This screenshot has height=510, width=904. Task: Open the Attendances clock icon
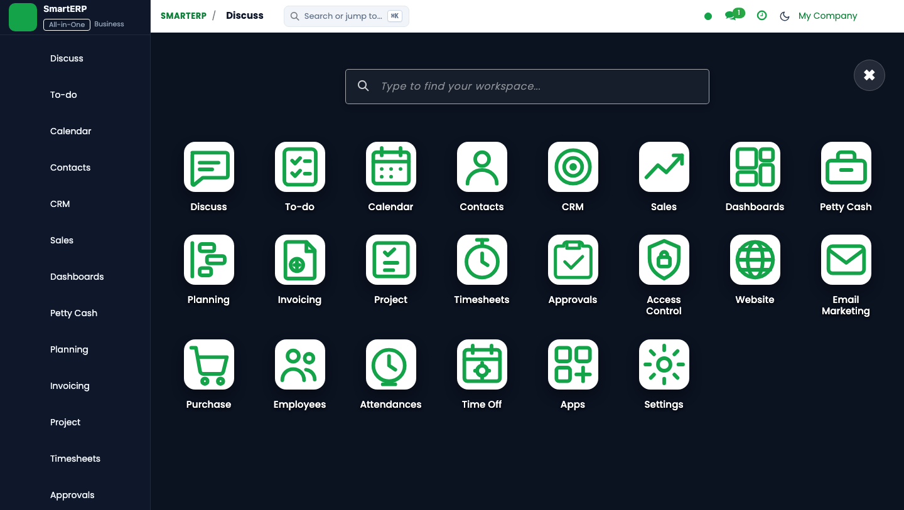pyautogui.click(x=391, y=364)
